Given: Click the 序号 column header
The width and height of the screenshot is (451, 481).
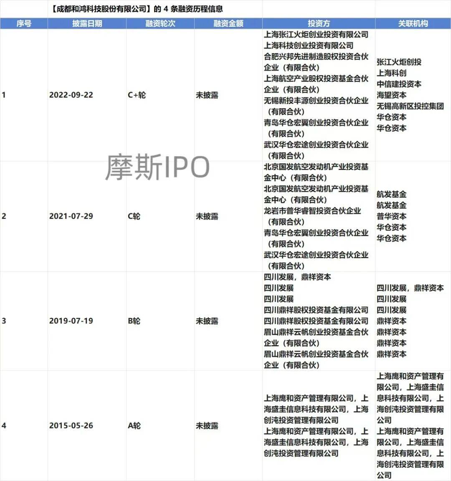Looking at the screenshot, I should (x=24, y=23).
